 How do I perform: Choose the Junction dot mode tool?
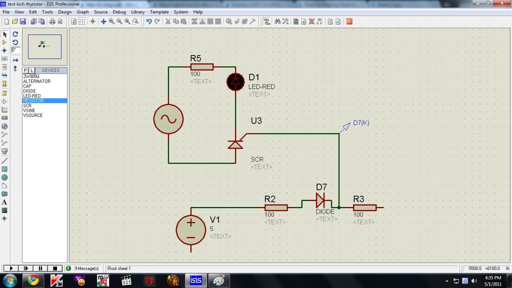[x=4, y=50]
